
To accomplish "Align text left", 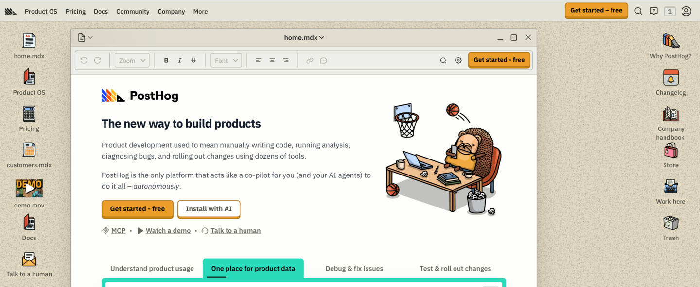I will [x=259, y=60].
